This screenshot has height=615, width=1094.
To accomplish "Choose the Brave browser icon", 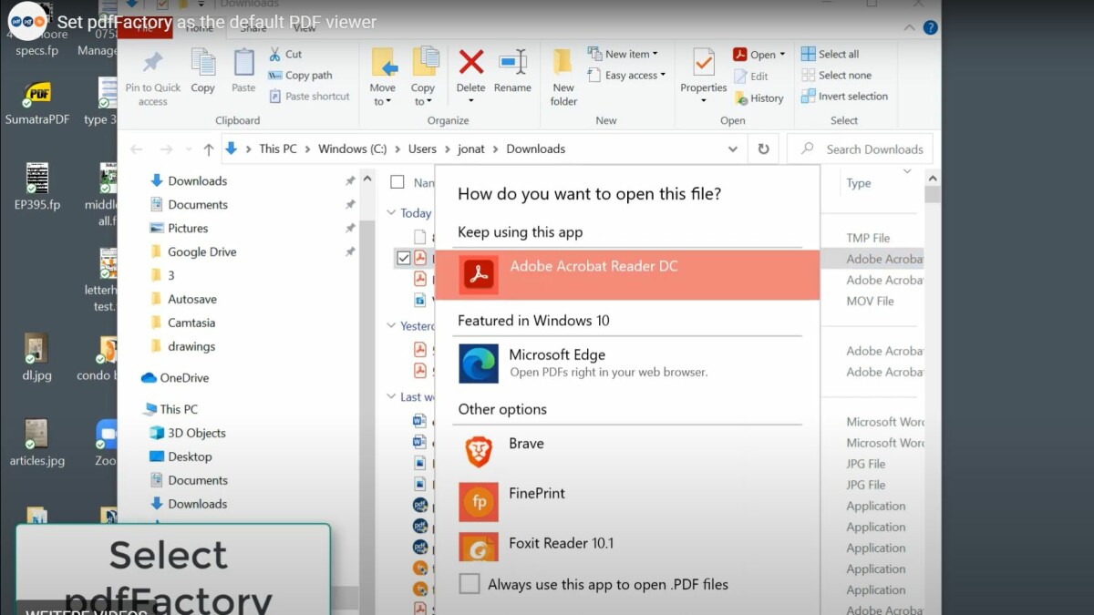I will tap(479, 452).
